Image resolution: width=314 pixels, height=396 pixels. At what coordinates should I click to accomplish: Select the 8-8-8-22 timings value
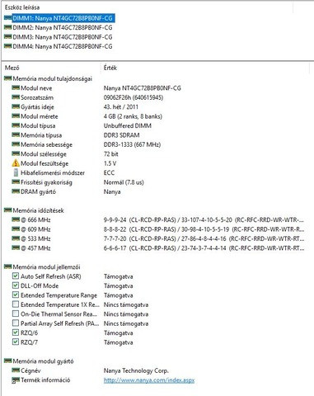pyautogui.click(x=204, y=229)
